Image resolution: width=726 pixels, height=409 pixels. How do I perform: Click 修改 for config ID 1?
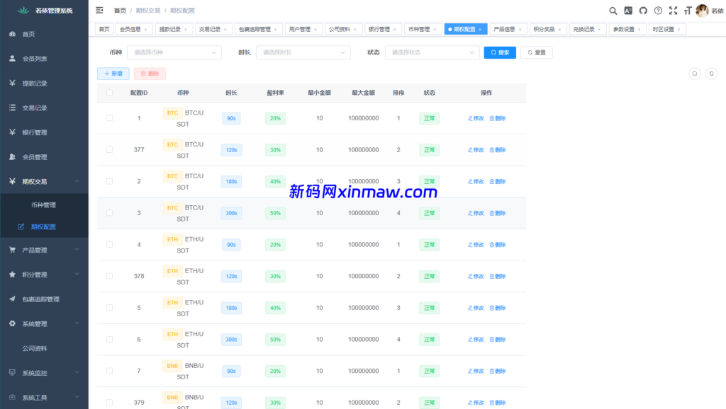coord(476,118)
